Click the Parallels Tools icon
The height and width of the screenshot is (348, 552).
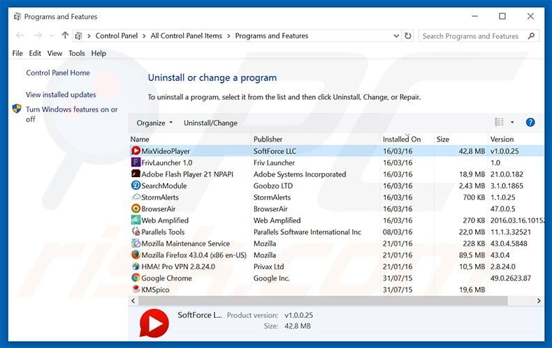[x=136, y=232]
